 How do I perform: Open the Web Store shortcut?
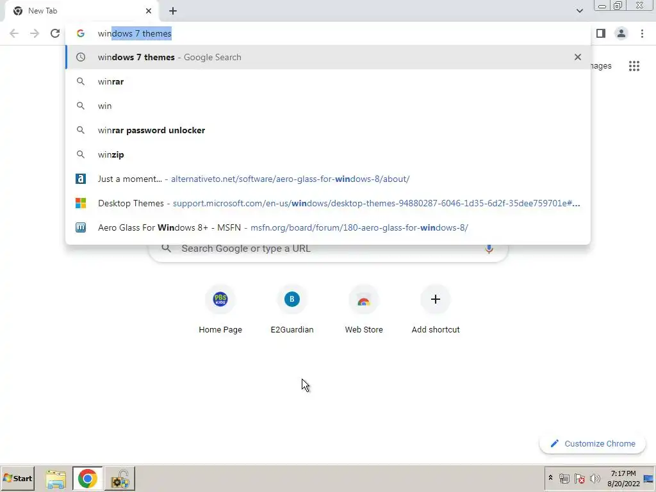tap(364, 309)
